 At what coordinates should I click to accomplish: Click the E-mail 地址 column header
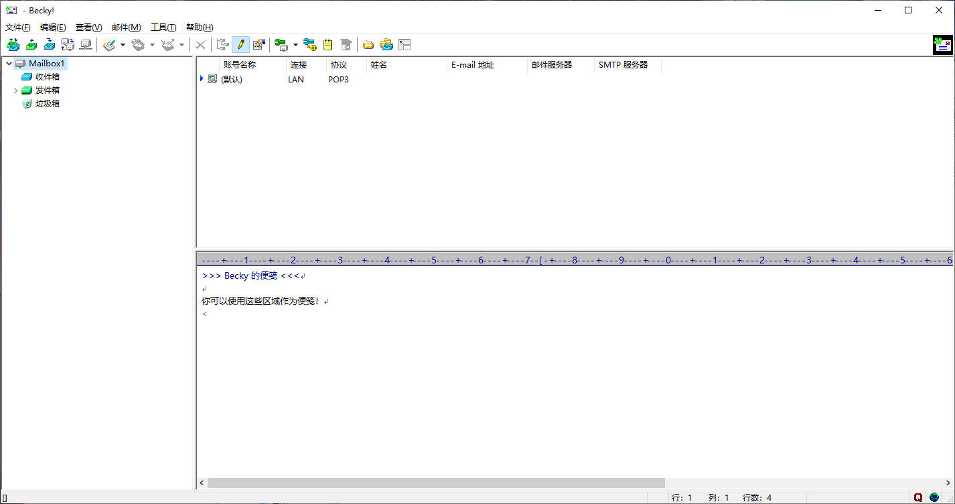click(487, 65)
